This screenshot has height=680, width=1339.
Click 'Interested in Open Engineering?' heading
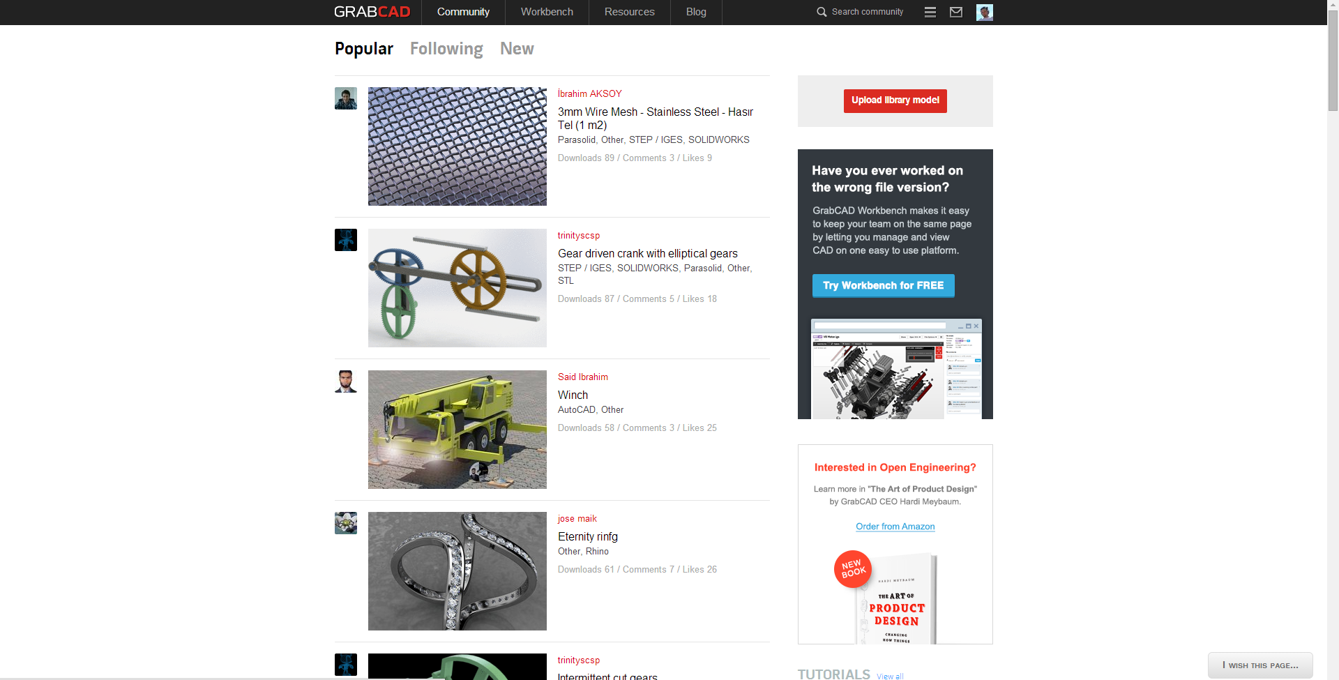[x=895, y=468]
